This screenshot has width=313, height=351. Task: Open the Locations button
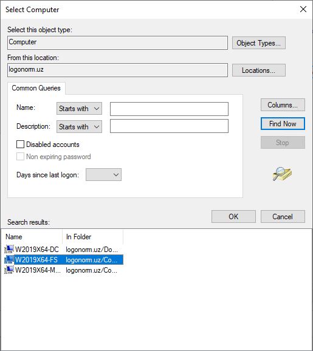(x=259, y=70)
